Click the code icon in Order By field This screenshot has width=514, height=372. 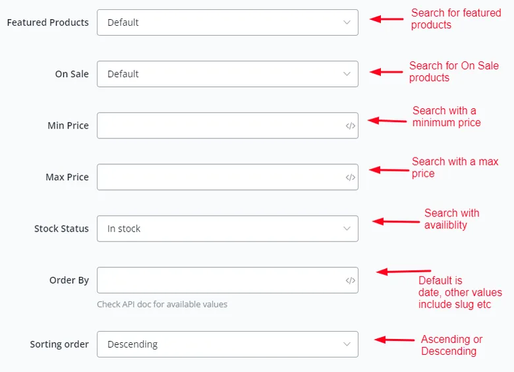pyautogui.click(x=350, y=280)
